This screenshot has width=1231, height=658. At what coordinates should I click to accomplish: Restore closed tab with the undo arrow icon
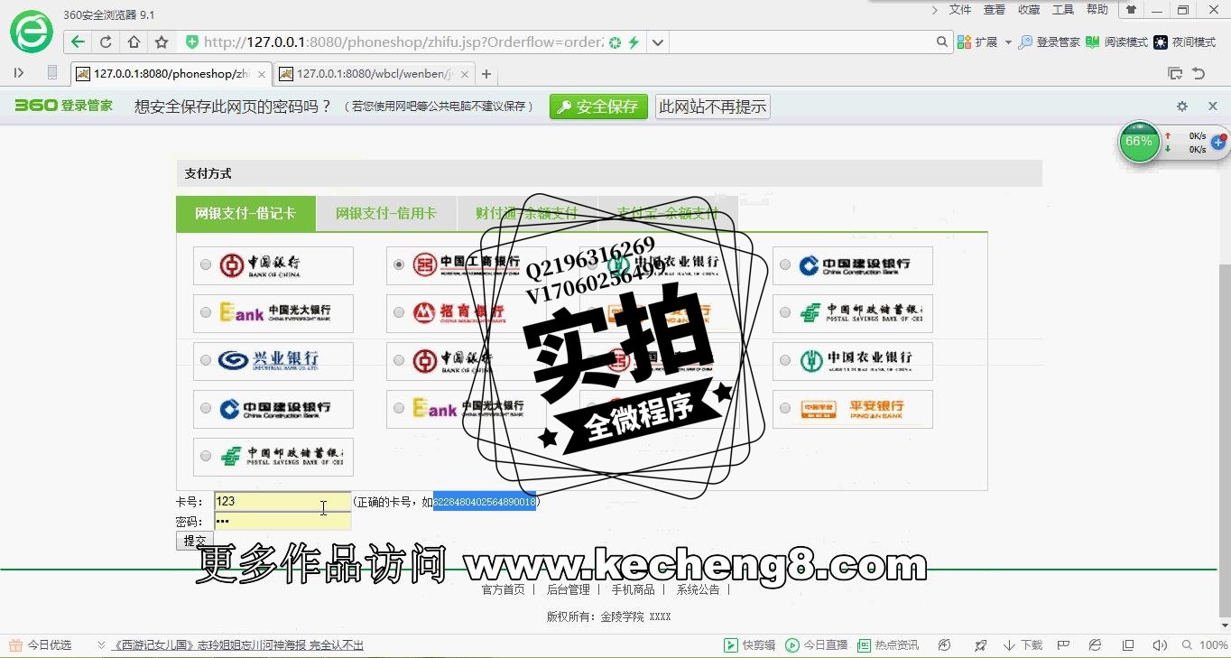click(x=1199, y=73)
